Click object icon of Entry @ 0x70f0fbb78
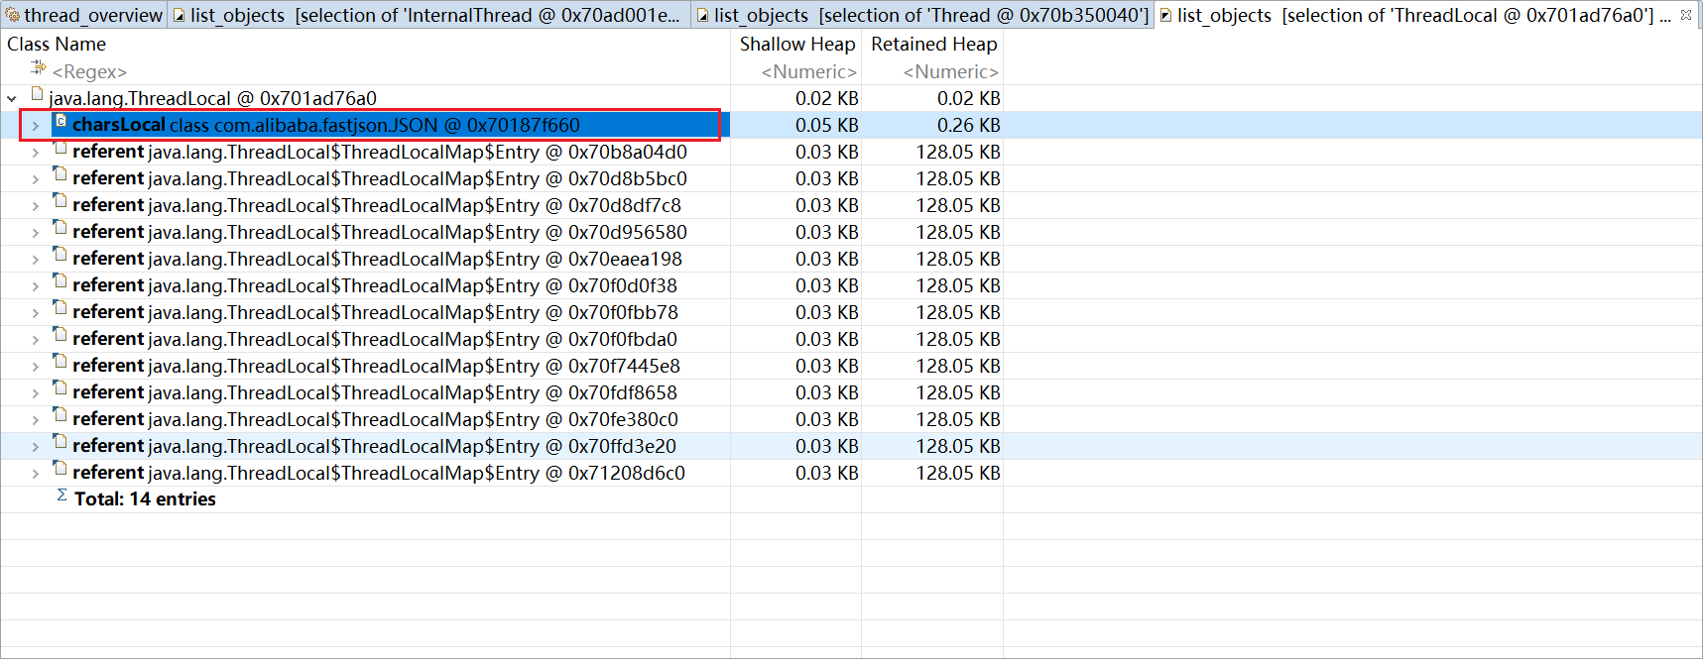This screenshot has height=659, width=1703. coord(61,308)
